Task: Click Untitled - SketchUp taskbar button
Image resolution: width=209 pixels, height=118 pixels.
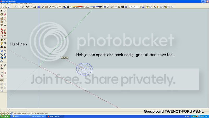Action: click(55, 116)
